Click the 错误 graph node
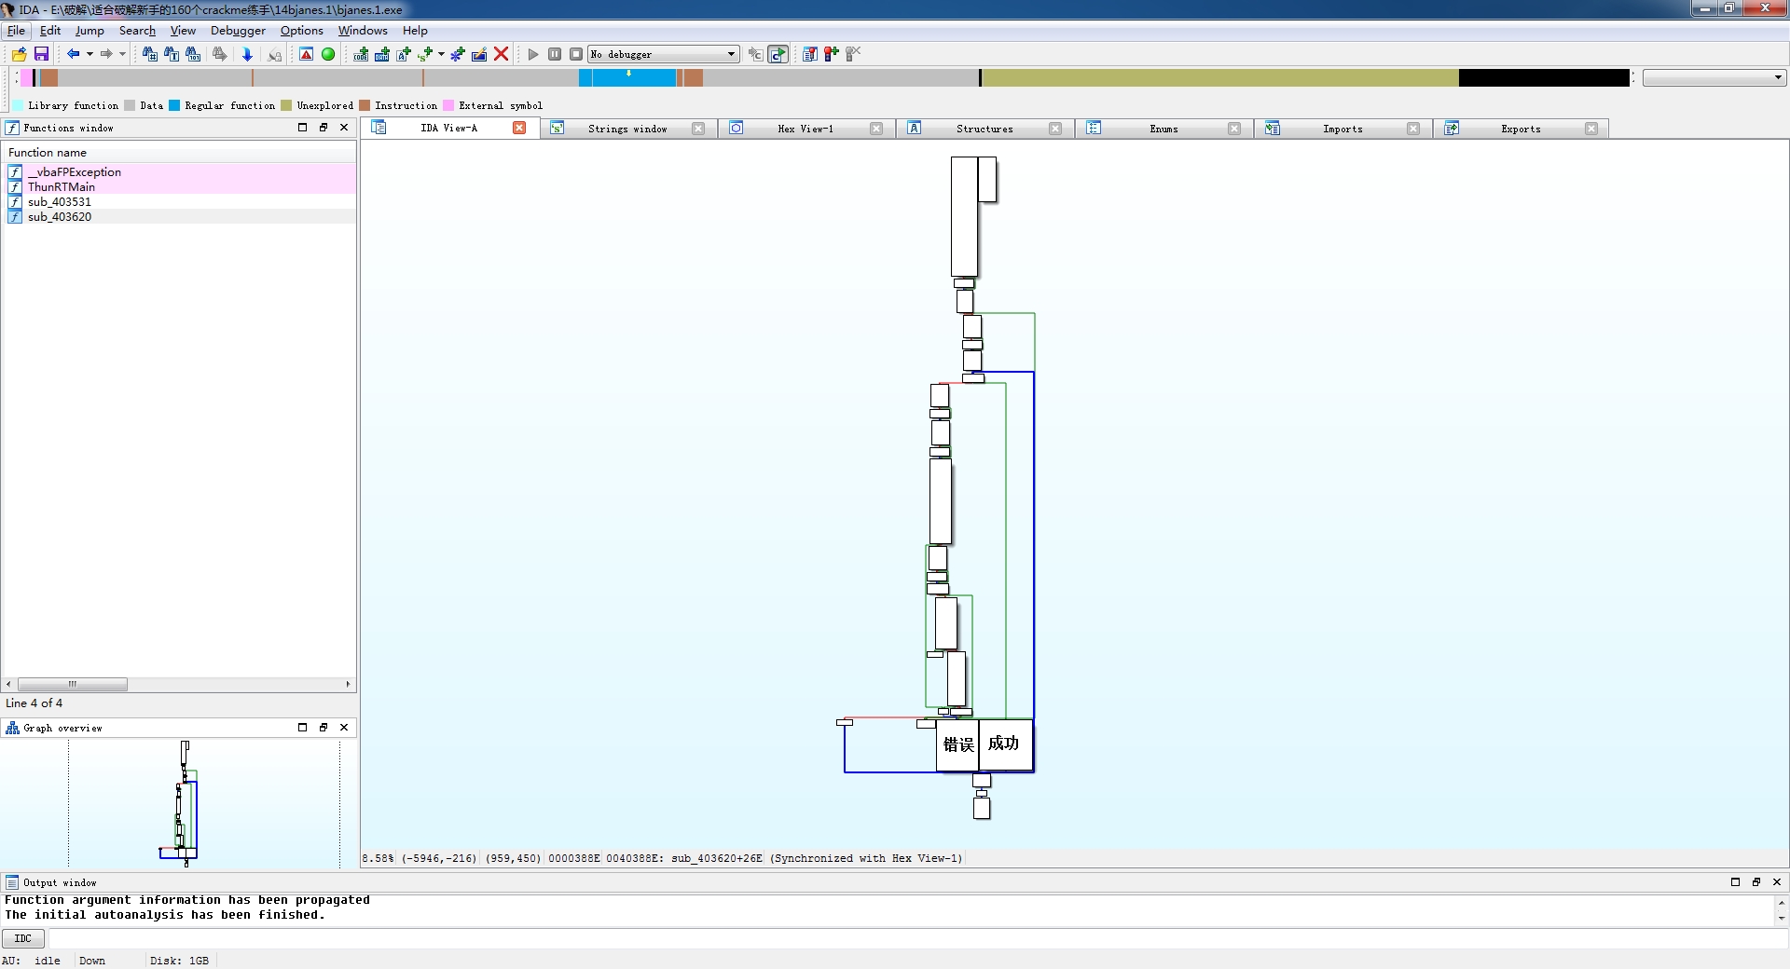 pos(957,744)
